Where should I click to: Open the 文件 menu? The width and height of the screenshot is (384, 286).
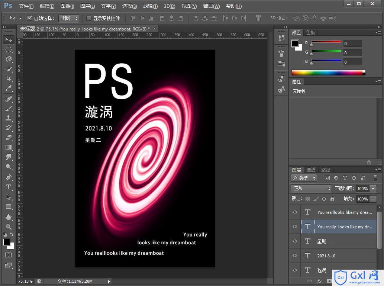pyautogui.click(x=26, y=6)
